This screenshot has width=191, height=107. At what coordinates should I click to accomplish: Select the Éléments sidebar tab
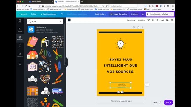[x=20, y=38]
